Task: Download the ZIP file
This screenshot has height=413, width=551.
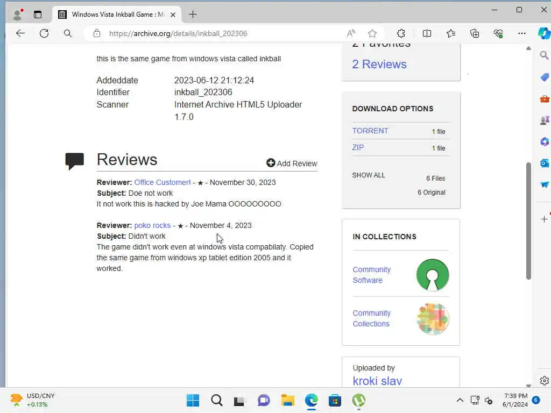Action: click(358, 147)
